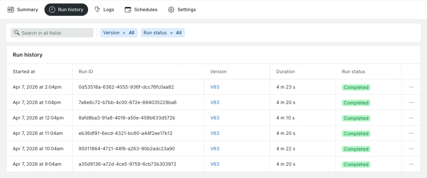Click the Schedules calendar icon
The width and height of the screenshot is (427, 178).
click(x=128, y=10)
